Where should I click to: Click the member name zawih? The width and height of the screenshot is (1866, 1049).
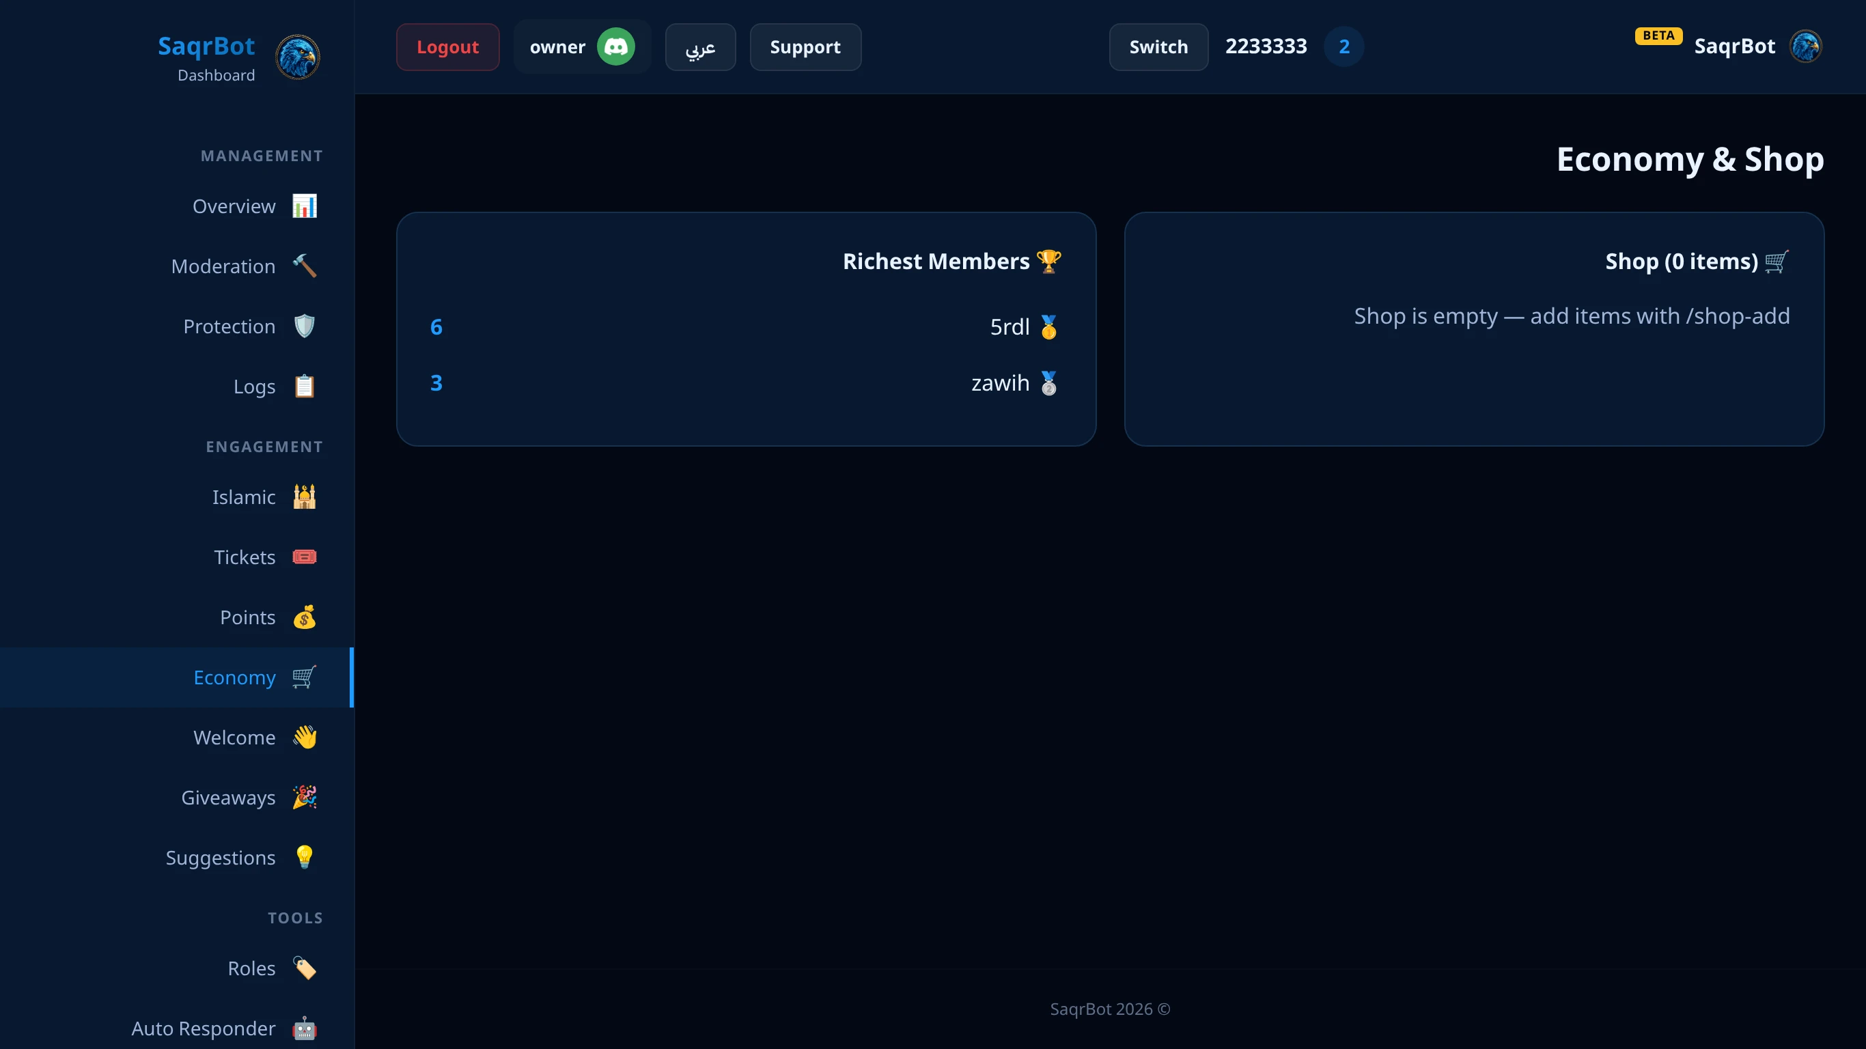pyautogui.click(x=1001, y=383)
